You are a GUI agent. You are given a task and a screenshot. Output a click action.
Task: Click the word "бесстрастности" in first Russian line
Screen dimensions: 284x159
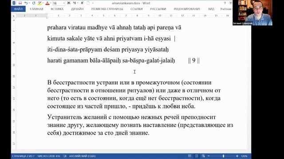coord(74,83)
